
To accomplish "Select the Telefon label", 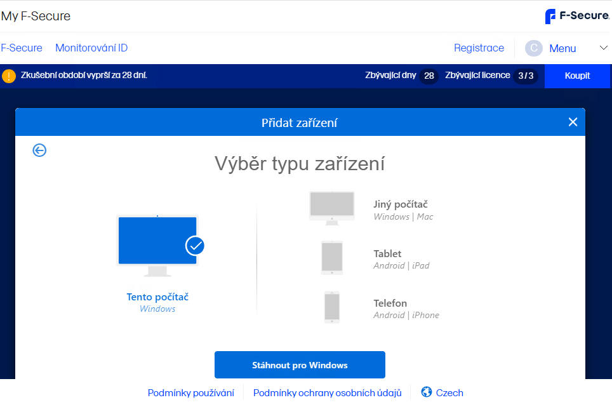I will click(390, 304).
